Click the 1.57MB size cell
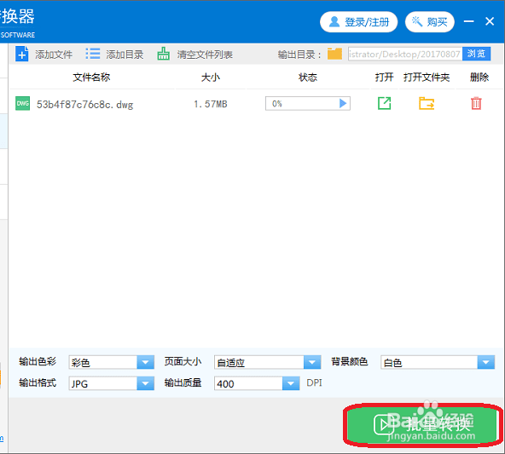505x454 pixels. click(x=211, y=104)
